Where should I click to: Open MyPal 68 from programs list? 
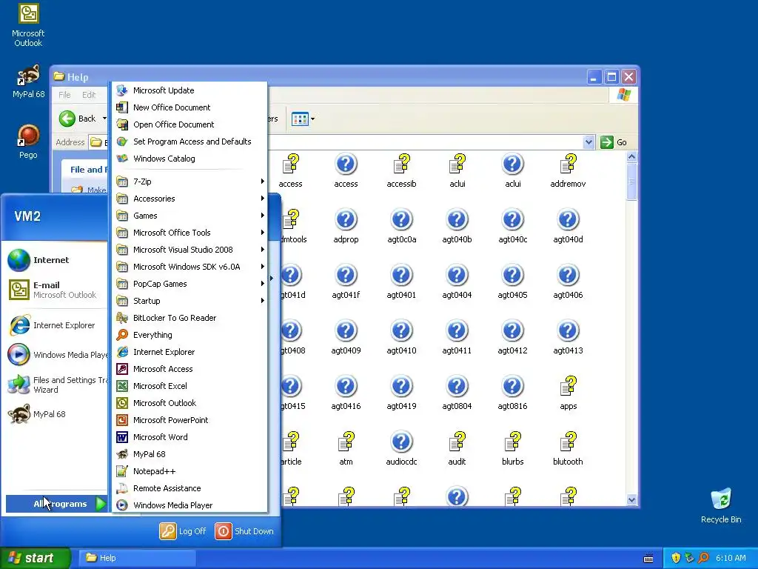(189, 454)
